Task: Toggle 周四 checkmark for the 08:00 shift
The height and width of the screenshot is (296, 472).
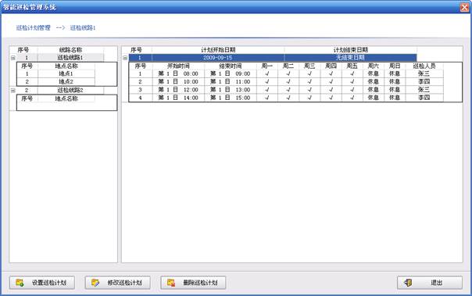Action: [331, 73]
